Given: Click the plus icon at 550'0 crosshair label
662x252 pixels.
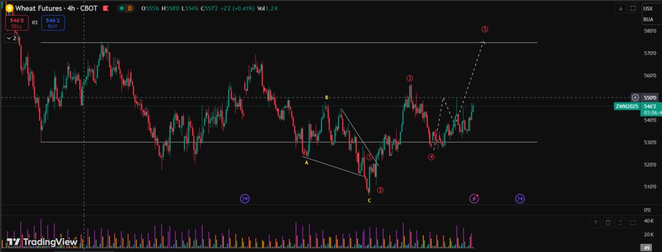Looking at the screenshot, I should pos(635,97).
